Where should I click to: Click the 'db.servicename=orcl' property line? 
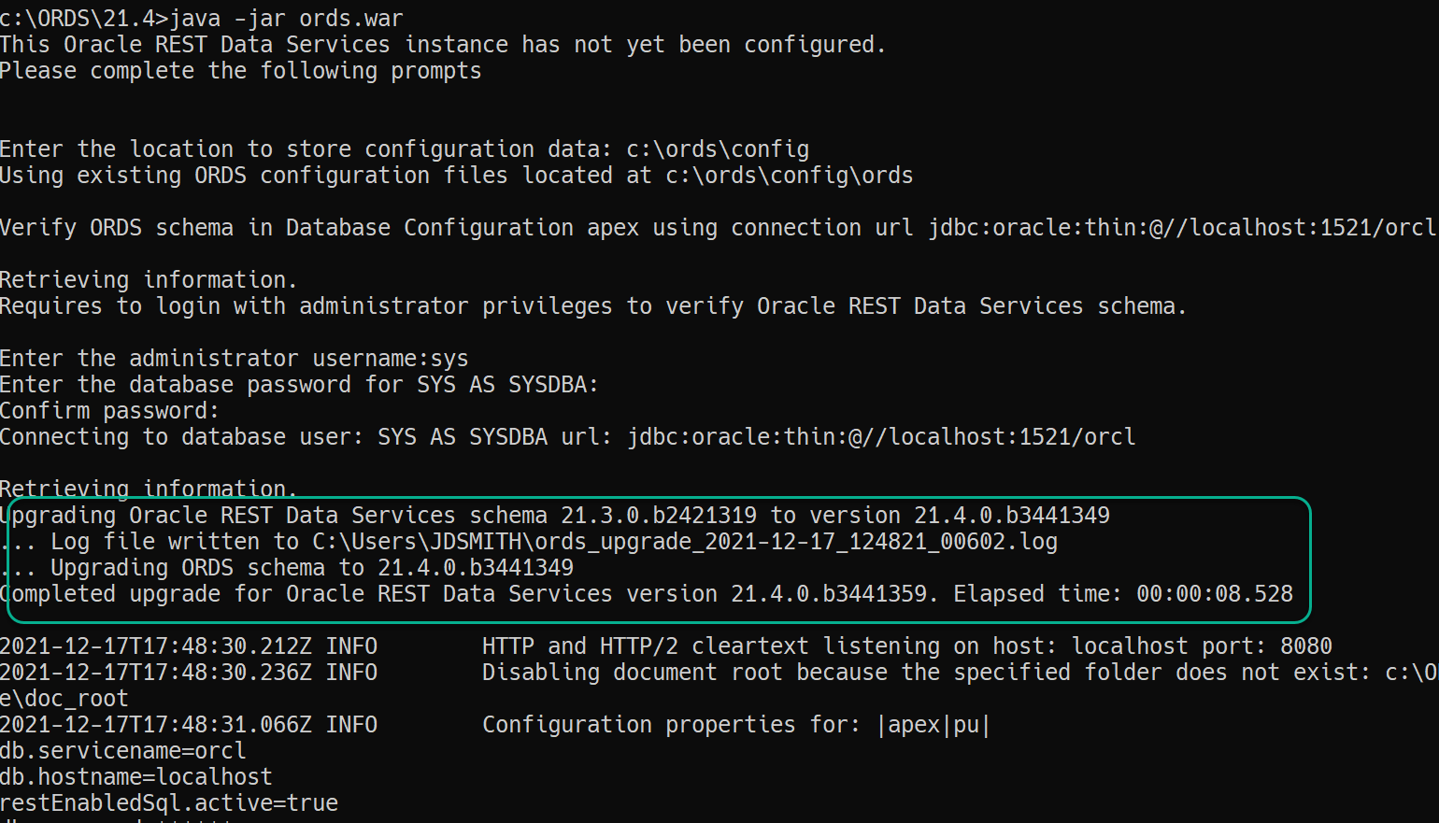pos(122,751)
